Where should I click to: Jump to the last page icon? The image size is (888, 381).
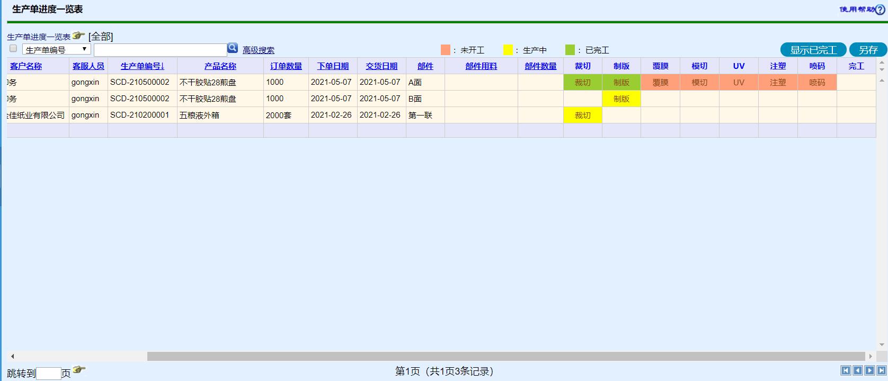881,371
